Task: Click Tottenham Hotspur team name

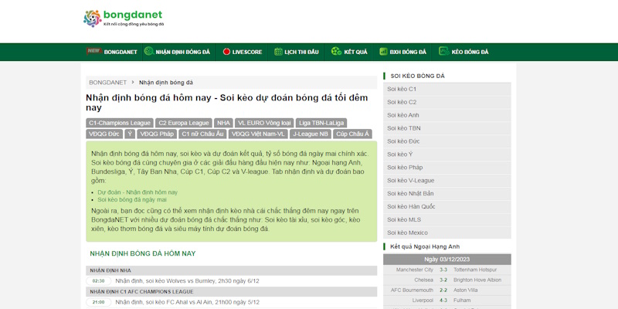Action: pyautogui.click(x=475, y=270)
